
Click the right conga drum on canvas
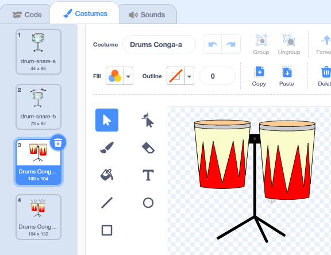click(287, 160)
